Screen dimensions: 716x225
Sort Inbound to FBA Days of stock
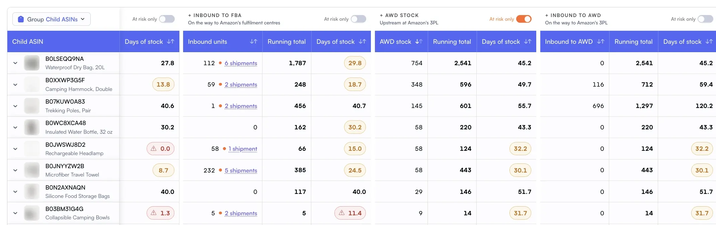click(x=363, y=41)
